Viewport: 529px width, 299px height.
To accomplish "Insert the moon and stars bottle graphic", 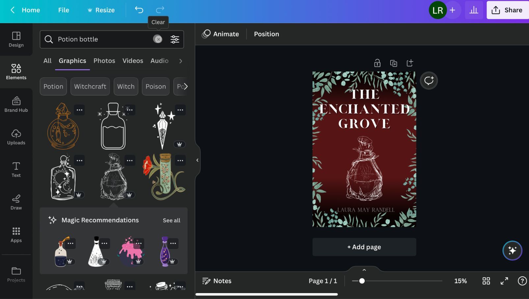I will 63,177.
